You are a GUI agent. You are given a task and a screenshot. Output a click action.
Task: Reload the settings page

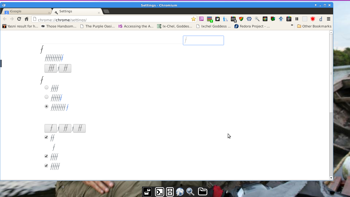(19, 19)
